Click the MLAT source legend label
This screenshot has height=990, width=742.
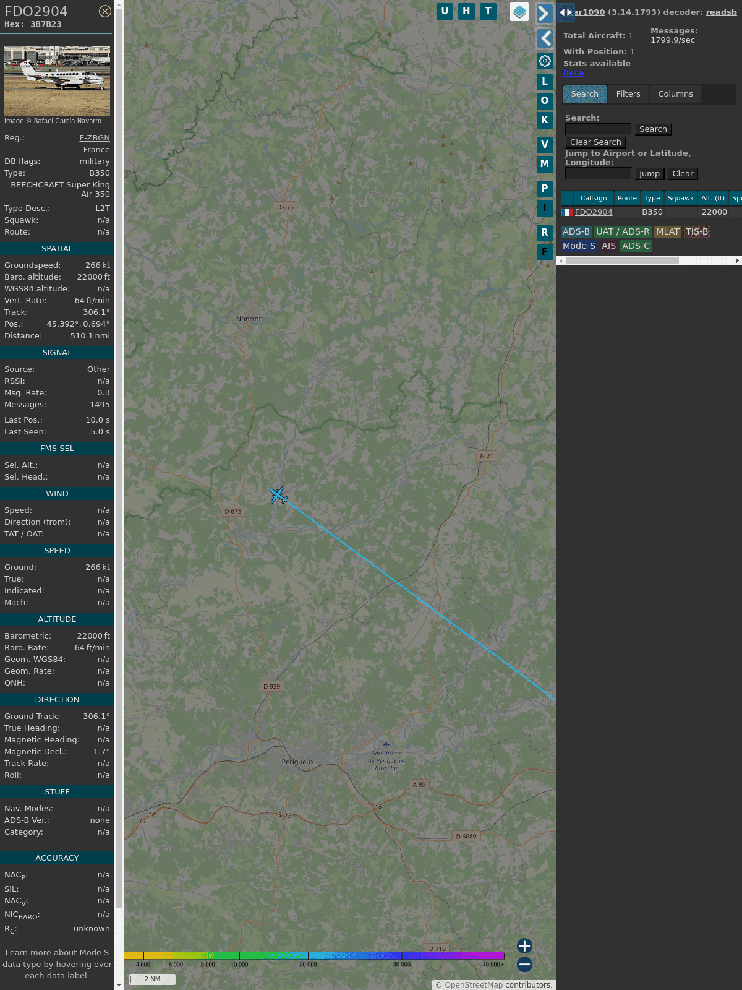tap(667, 231)
